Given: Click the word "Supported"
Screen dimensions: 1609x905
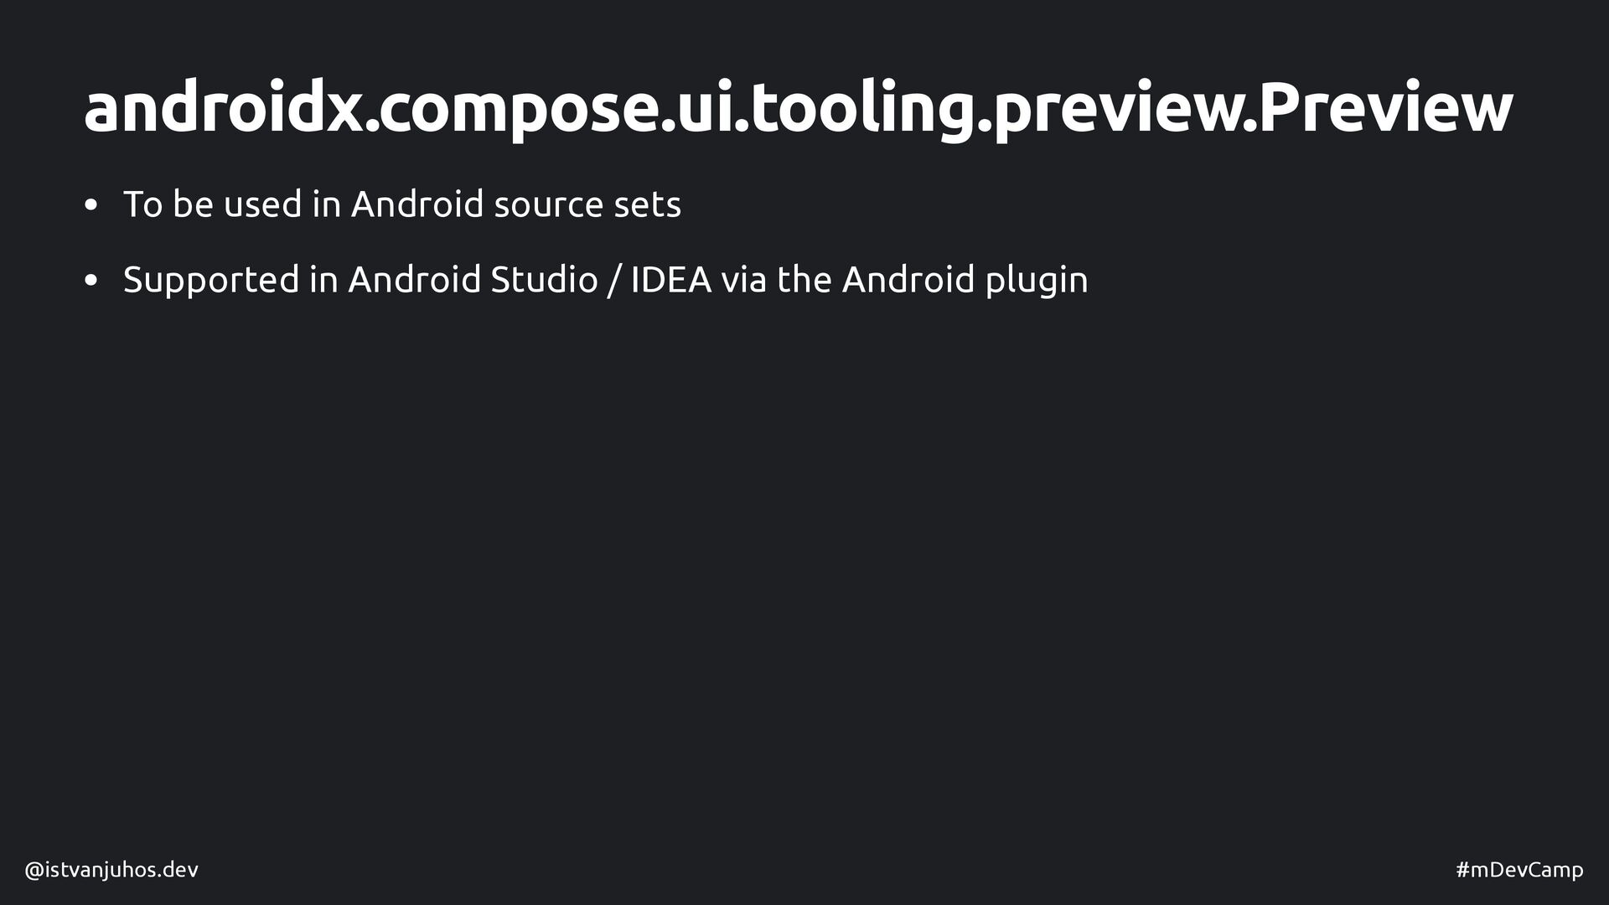Looking at the screenshot, I should [211, 280].
